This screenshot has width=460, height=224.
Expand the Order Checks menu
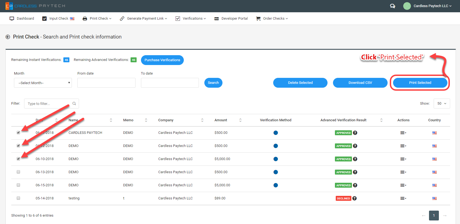tap(272, 19)
